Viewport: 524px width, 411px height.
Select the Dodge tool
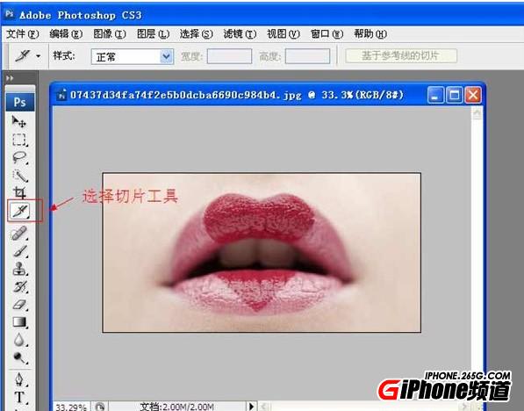pos(19,357)
